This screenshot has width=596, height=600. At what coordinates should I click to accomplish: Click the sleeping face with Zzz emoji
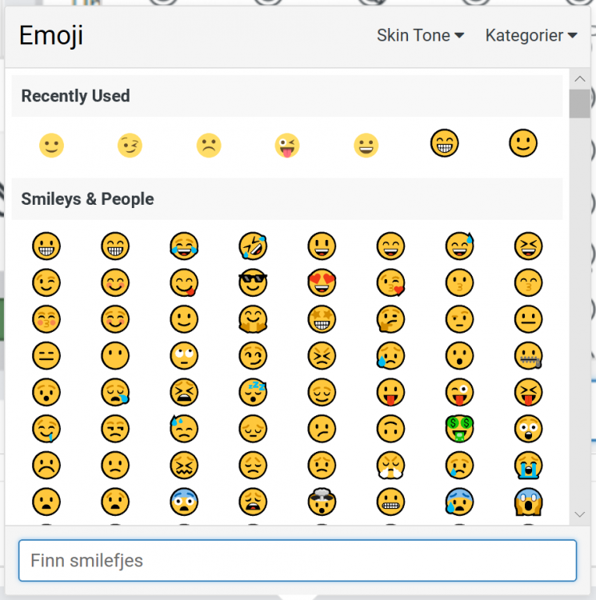coord(253,391)
